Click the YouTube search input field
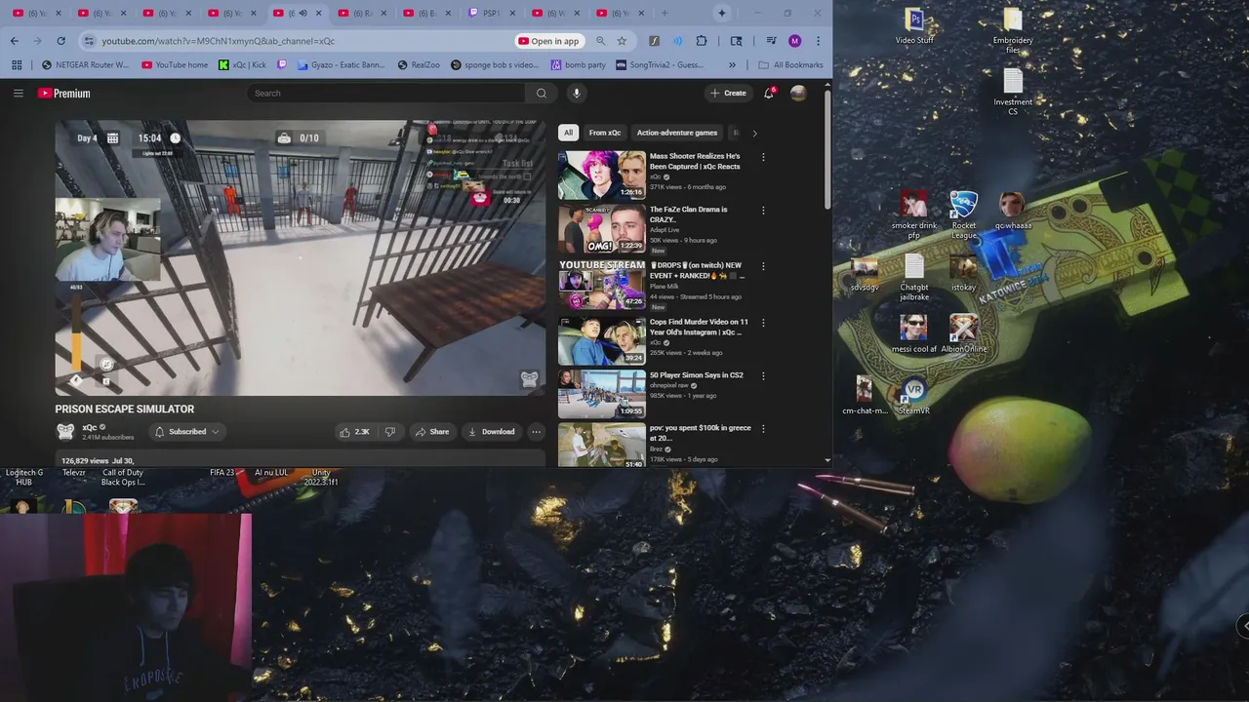Viewport: 1249px width, 702px height. pyautogui.click(x=386, y=94)
